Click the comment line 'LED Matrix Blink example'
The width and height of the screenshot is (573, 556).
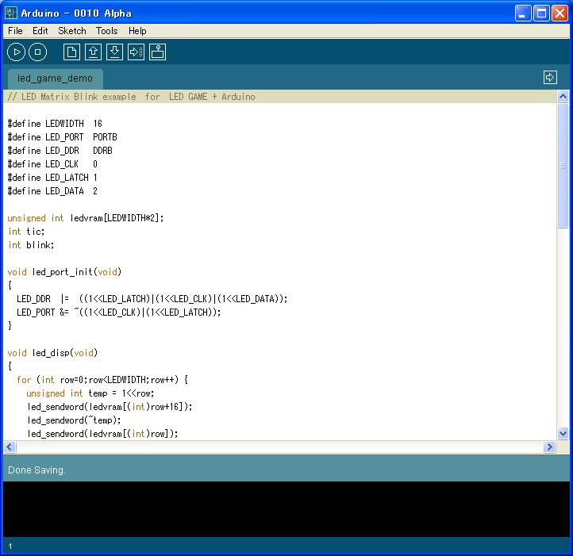131,97
